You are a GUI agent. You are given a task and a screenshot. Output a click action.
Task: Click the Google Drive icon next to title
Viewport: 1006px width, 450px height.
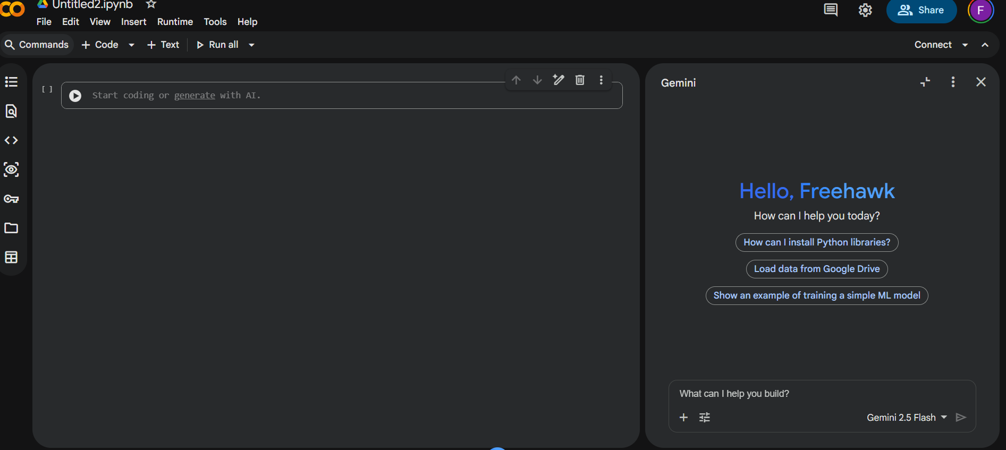point(43,4)
